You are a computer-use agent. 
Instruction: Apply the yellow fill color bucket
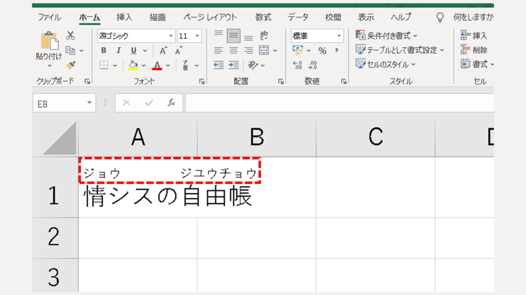[133, 65]
